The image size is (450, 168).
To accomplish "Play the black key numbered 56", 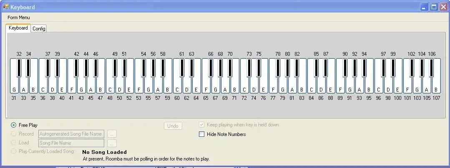I will tap(153, 67).
